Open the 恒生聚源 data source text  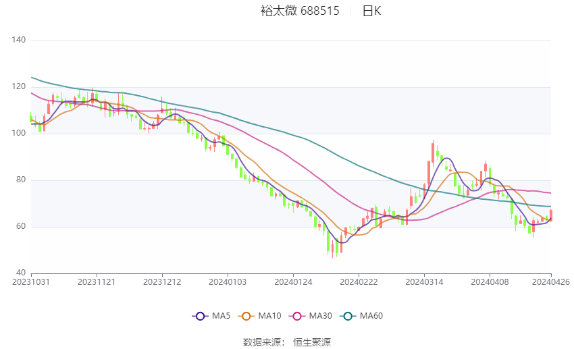coord(312,342)
